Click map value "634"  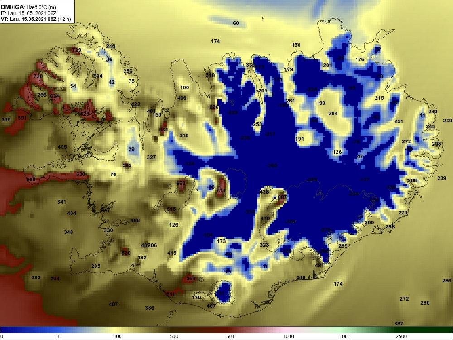[54, 96]
